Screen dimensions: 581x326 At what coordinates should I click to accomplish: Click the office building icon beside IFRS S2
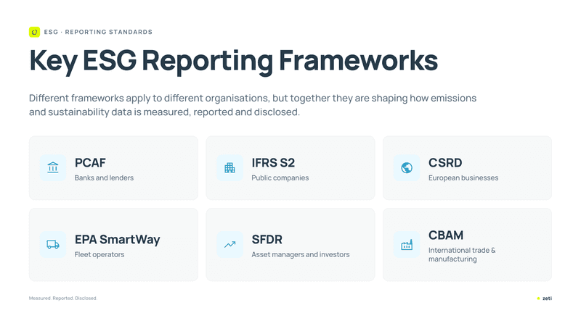tap(229, 168)
